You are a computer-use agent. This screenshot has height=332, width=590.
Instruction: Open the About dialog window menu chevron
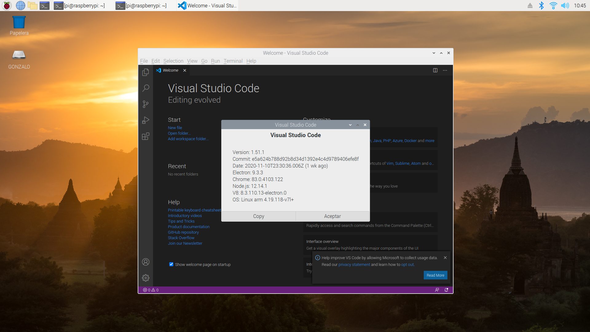point(350,125)
